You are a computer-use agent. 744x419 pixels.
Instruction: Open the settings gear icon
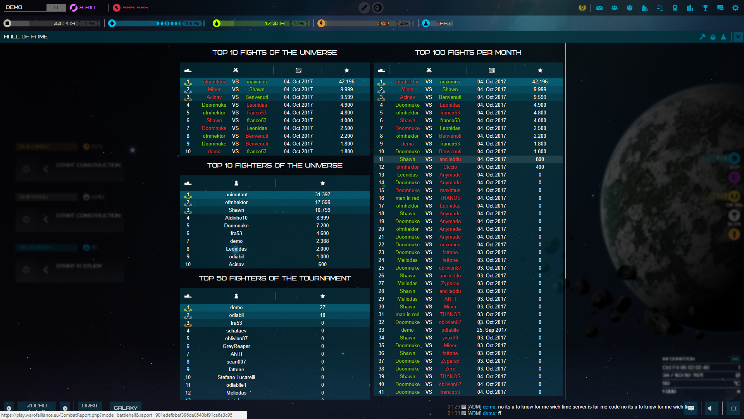735,8
